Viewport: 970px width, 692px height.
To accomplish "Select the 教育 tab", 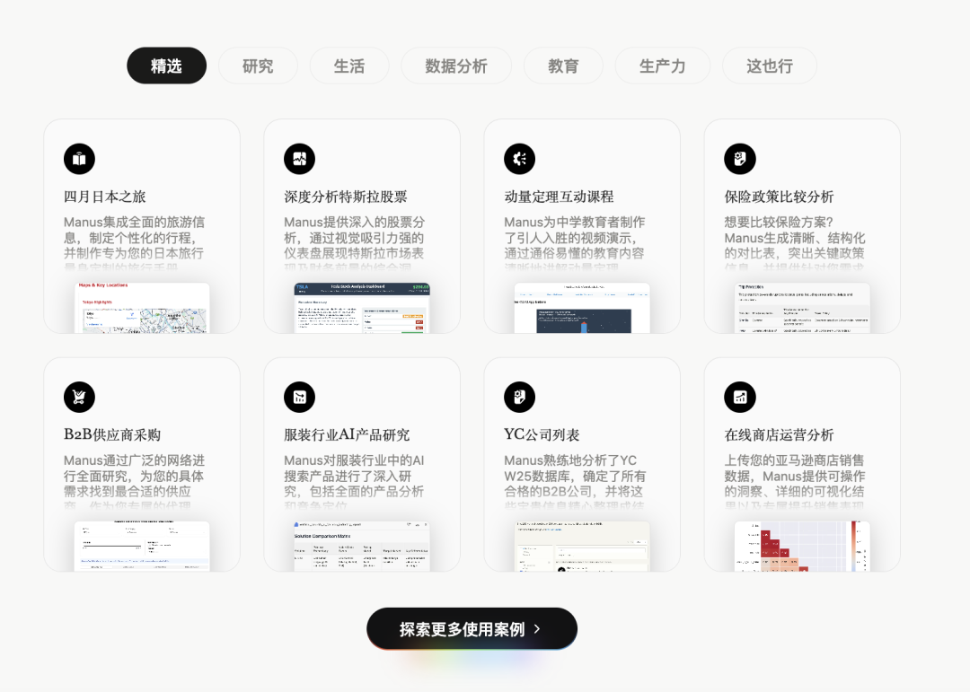I will pos(563,66).
